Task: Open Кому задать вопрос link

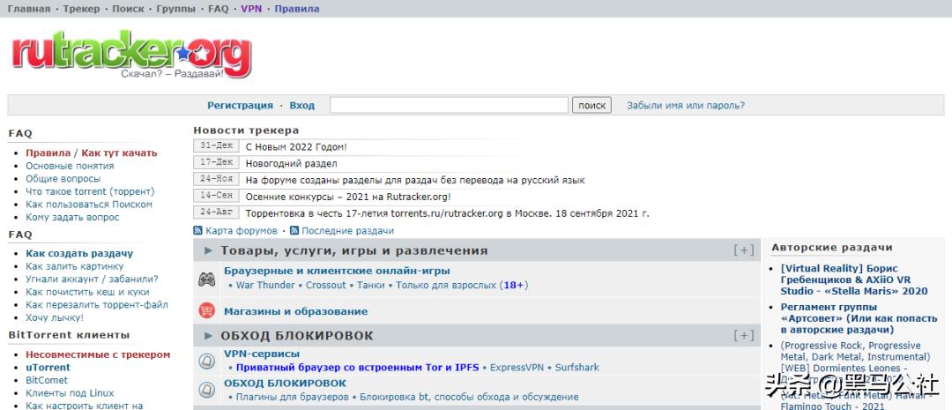Action: point(72,217)
